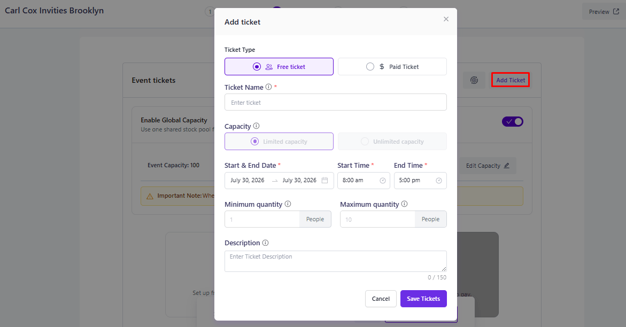Choose Limited capacity option
Viewport: 626px width, 327px height.
click(279, 142)
